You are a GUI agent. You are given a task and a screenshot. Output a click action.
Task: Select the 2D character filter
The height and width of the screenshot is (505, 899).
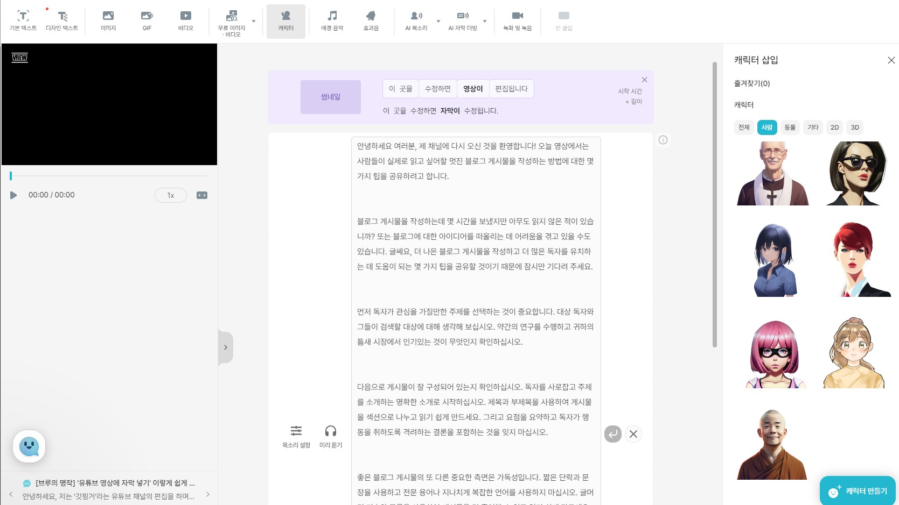click(835, 127)
